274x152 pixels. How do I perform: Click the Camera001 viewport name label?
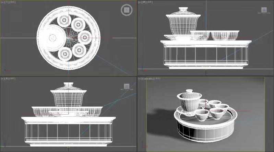click(148, 79)
